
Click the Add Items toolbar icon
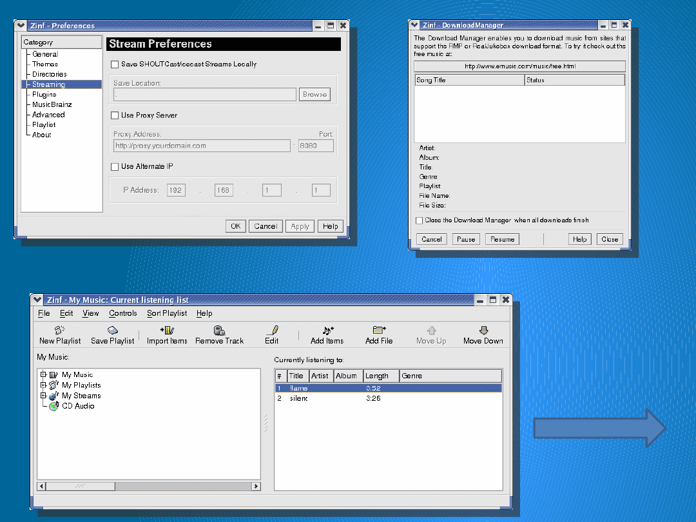(x=327, y=331)
